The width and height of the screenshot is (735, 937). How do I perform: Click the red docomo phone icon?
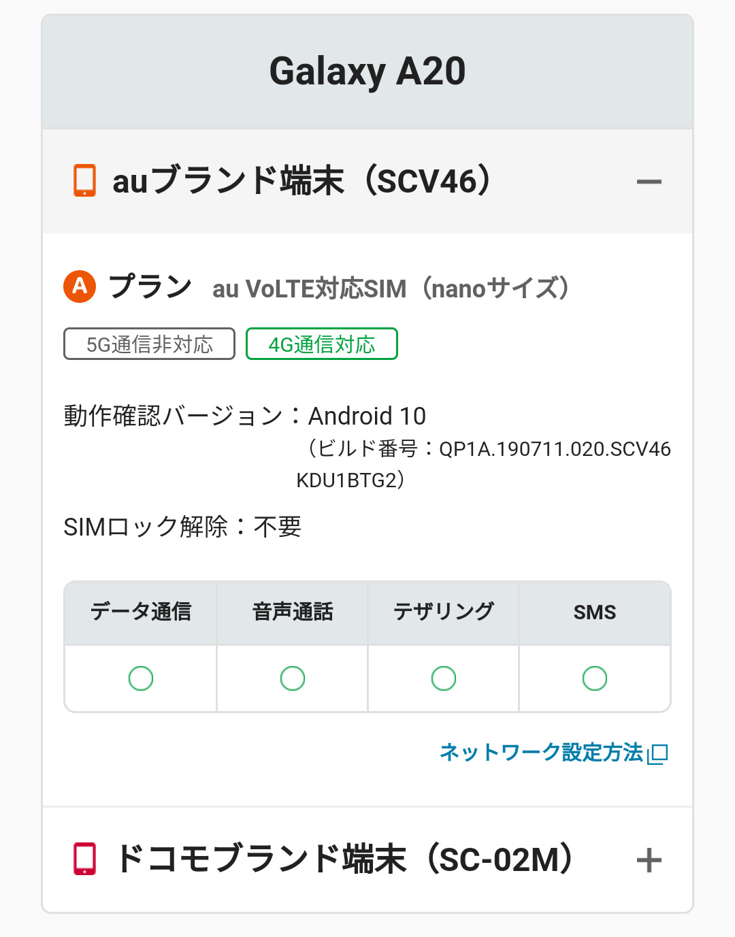(85, 859)
